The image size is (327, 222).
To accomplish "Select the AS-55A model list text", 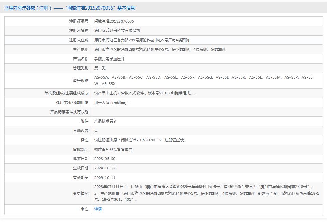I will click(203, 80).
